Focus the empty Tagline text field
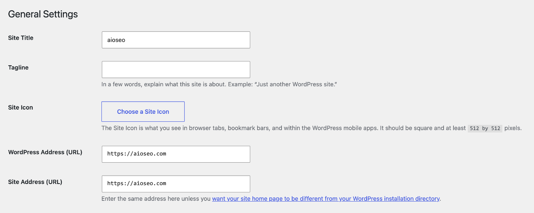The width and height of the screenshot is (534, 213). click(x=176, y=69)
